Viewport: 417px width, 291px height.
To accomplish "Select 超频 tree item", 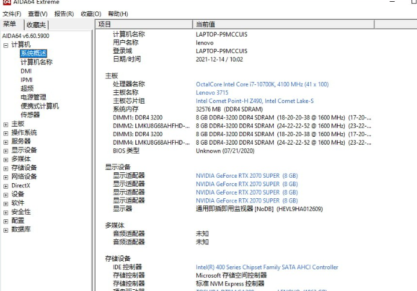I will pyautogui.click(x=27, y=89).
